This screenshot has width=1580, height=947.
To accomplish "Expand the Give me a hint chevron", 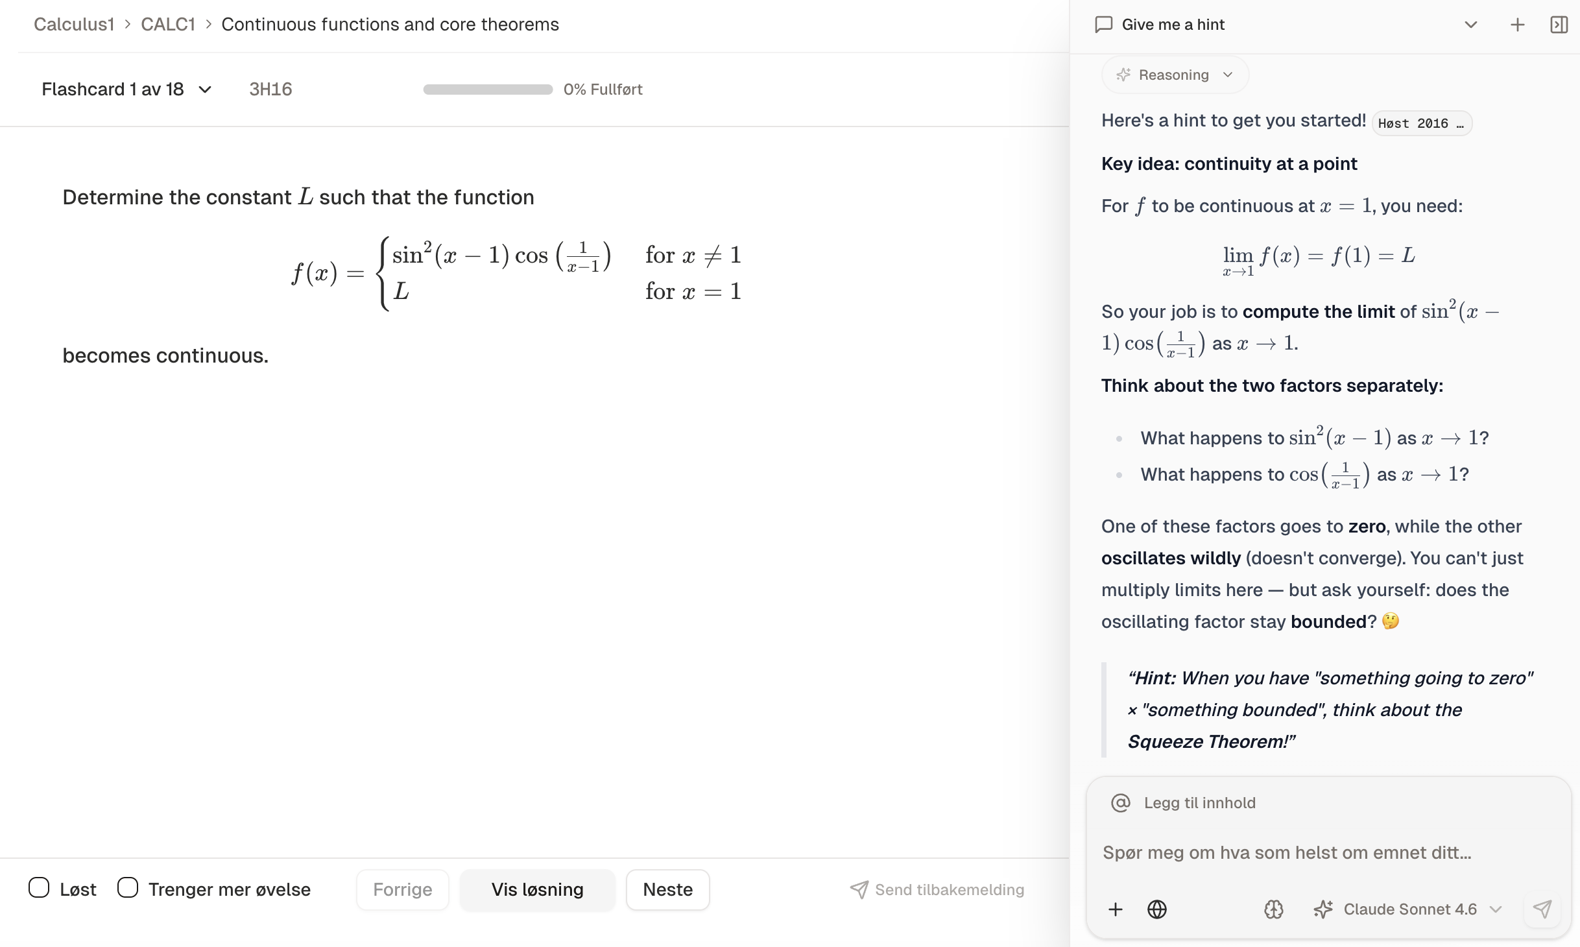I will click(x=1470, y=25).
